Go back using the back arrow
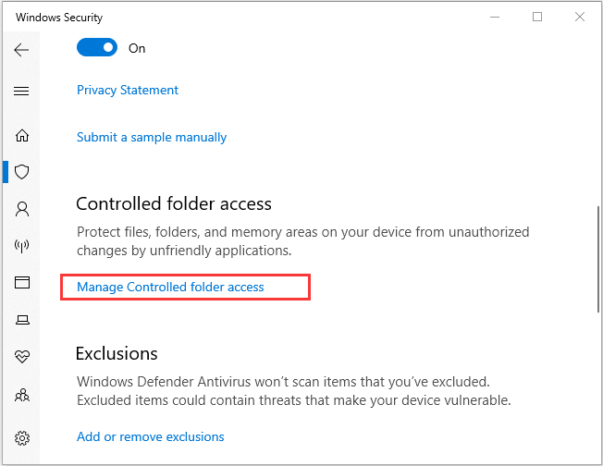603x466 pixels. 21,50
